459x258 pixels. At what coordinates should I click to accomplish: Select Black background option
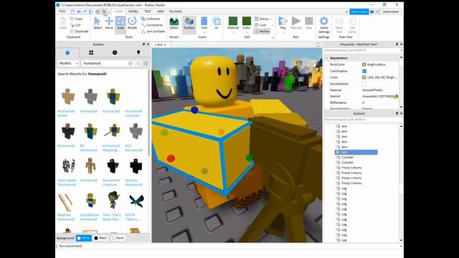click(x=100, y=238)
